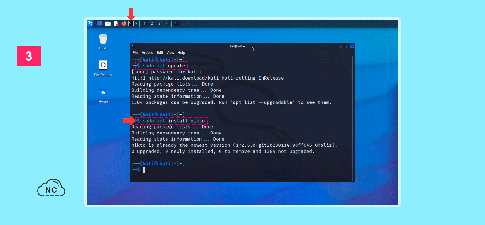485x225 pixels.
Task: Minimize the terminal window
Action: point(341,46)
